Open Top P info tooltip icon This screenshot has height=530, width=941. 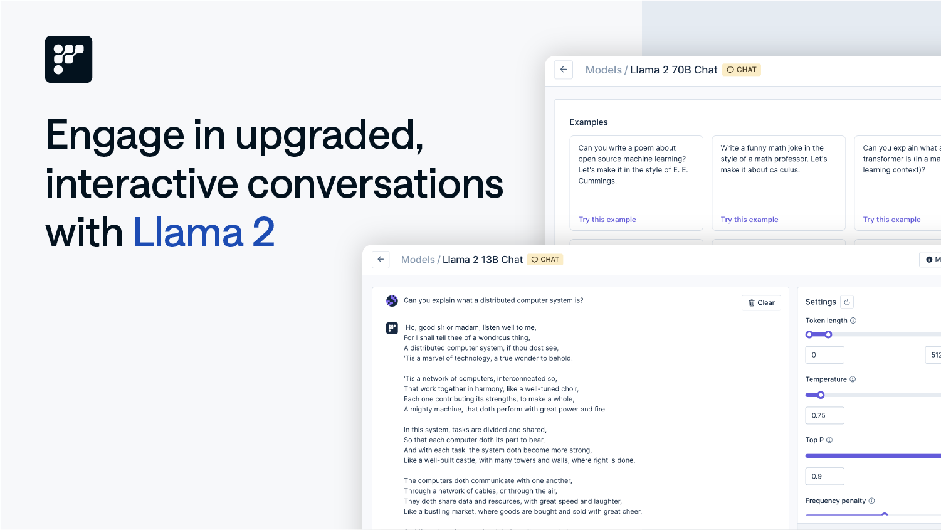tap(829, 440)
